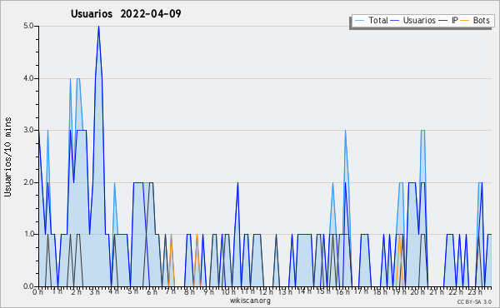
Task: Click the Usuarios peak of 2 after 10 h
Action: 237,183
